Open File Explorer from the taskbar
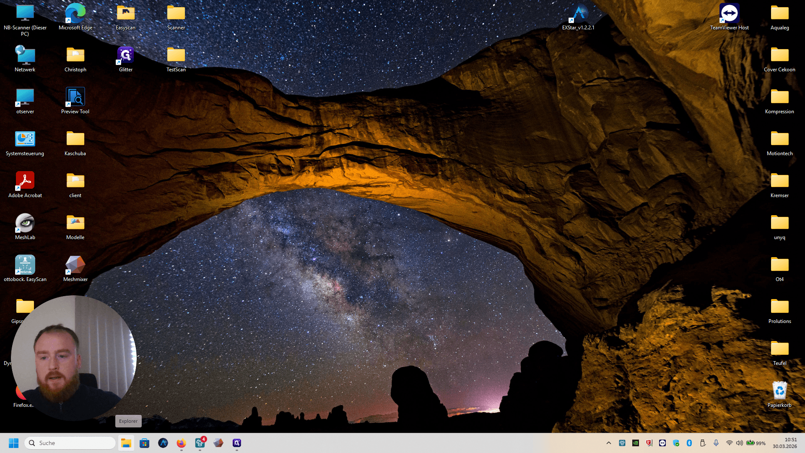805x453 pixels. pos(126,443)
